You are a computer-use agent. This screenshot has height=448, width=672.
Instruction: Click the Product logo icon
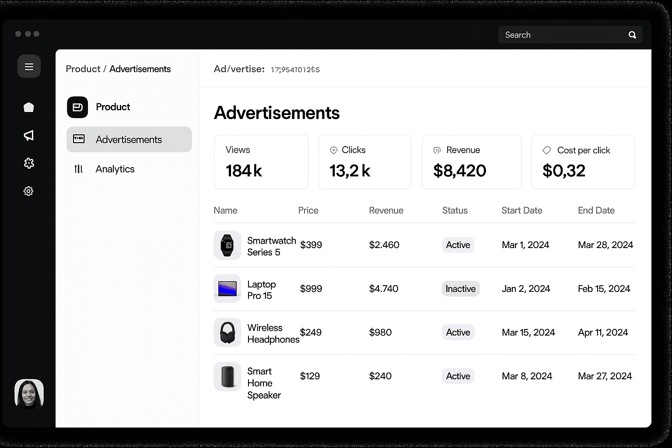pos(77,107)
